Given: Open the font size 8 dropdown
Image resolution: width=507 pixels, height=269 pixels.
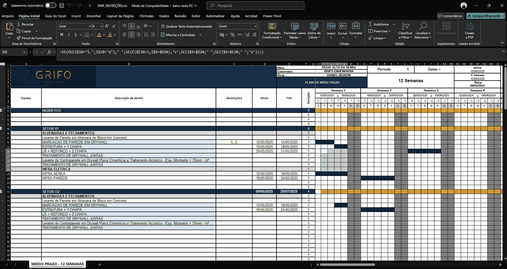Looking at the screenshot, I should click(x=101, y=26).
